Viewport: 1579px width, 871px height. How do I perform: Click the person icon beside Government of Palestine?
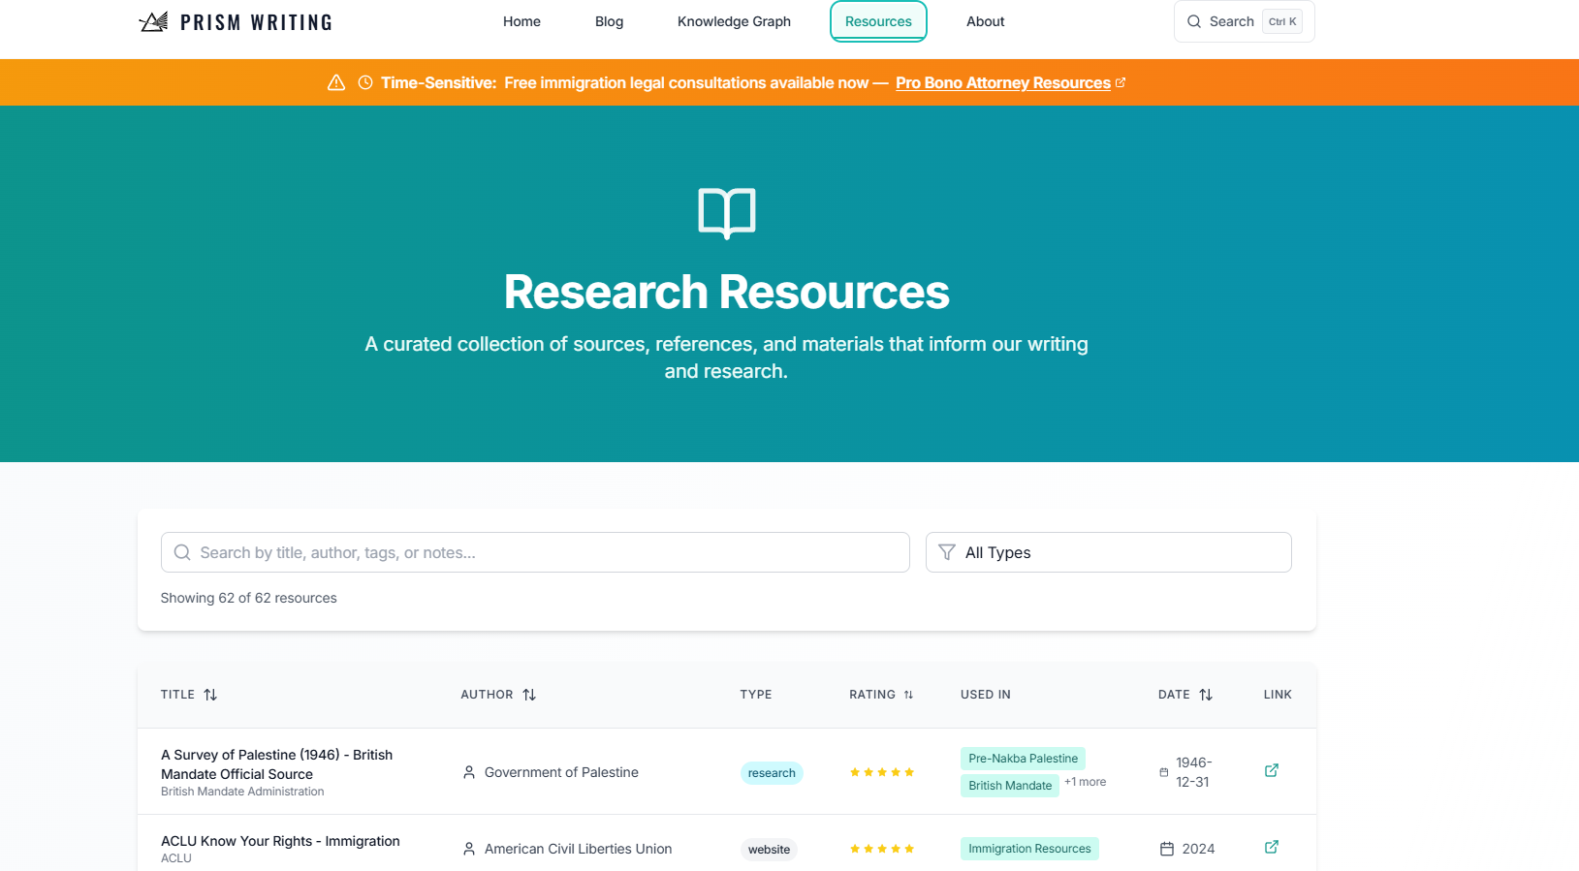(x=469, y=772)
